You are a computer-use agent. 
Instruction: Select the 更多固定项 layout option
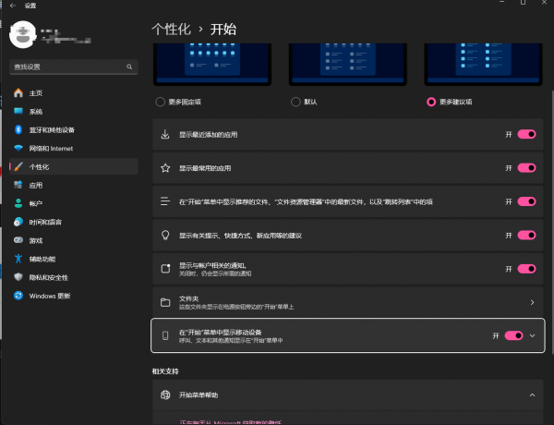(178, 102)
